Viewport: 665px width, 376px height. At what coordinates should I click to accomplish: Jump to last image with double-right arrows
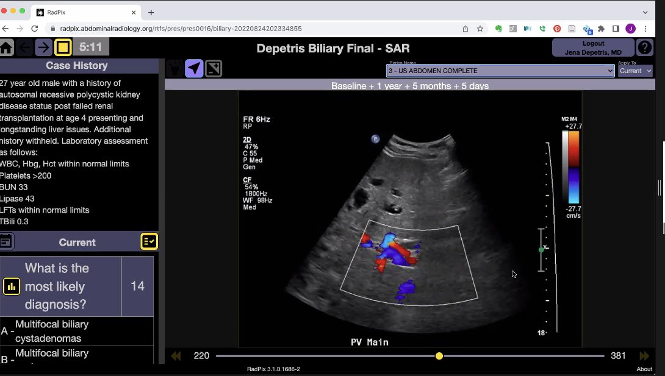pyautogui.click(x=644, y=356)
